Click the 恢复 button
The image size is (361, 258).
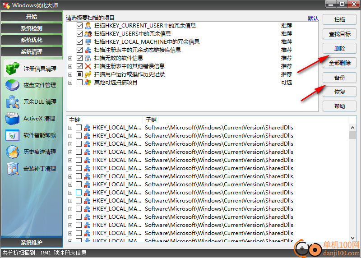339,92
